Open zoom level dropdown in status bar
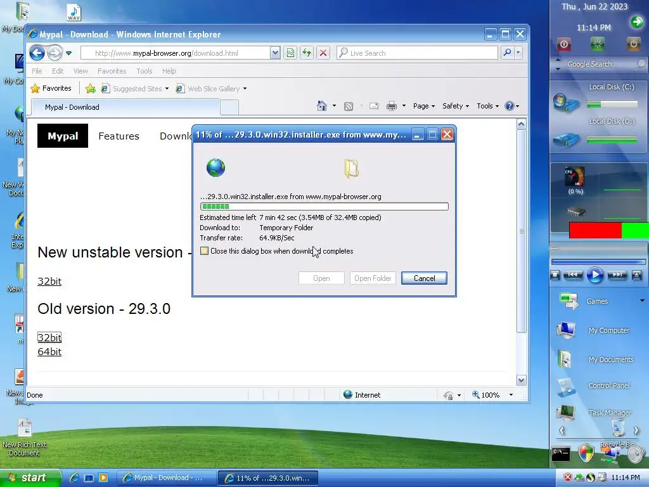 pyautogui.click(x=511, y=395)
